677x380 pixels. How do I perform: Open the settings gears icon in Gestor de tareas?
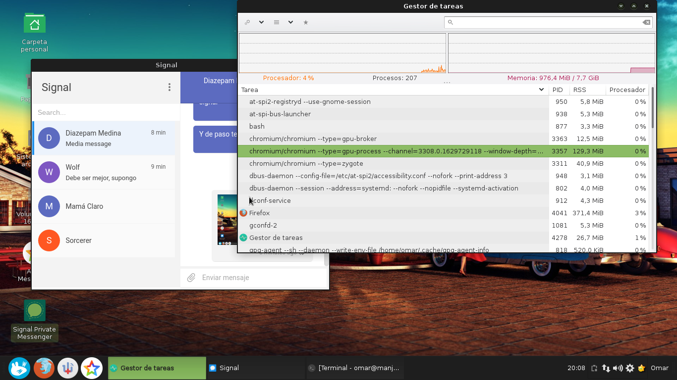(x=247, y=22)
